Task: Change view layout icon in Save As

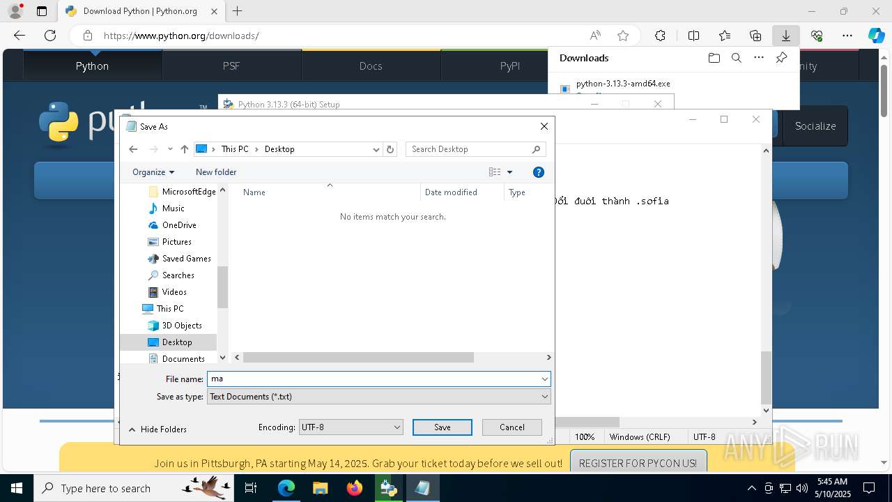Action: click(x=495, y=172)
